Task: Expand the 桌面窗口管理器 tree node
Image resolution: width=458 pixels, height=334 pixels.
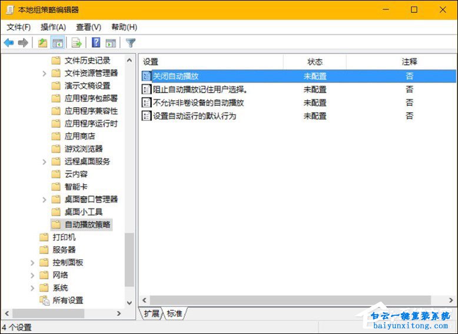Action: tap(44, 200)
